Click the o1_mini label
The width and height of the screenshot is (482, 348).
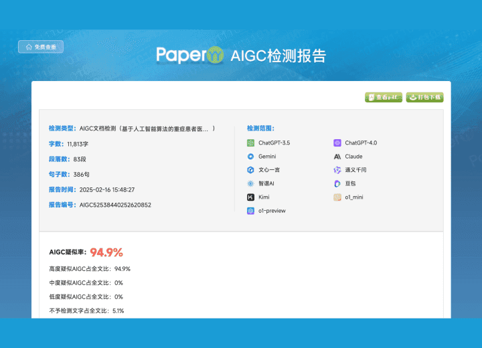click(354, 197)
